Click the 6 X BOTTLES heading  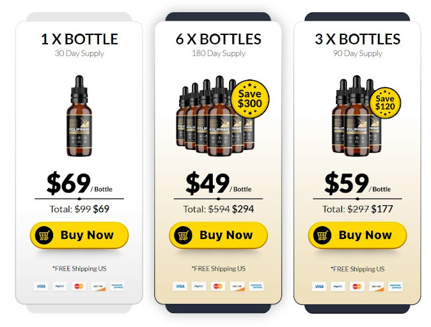point(218,39)
